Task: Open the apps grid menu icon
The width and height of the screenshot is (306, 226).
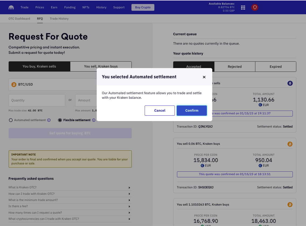Action: tap(243, 8)
